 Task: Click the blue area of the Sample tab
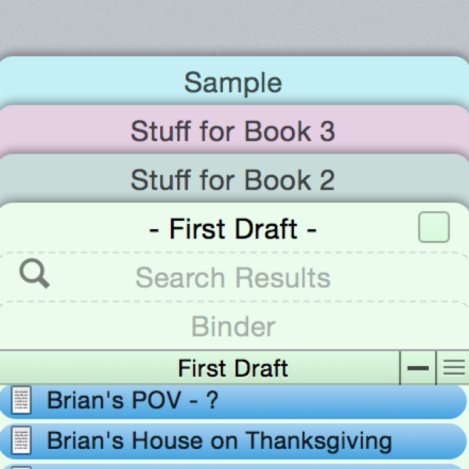click(65, 81)
